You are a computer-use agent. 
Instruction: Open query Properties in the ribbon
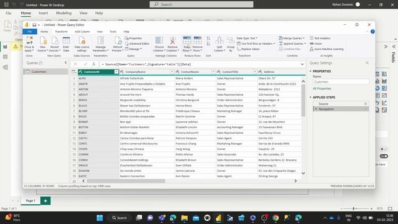click(134, 38)
